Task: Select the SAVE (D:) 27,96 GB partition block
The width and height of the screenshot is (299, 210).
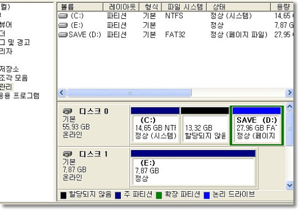Action: point(257,126)
